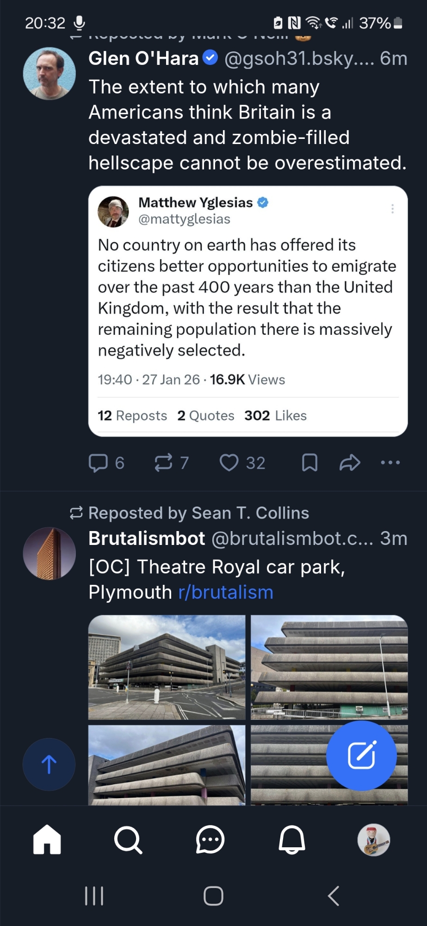
Task: Share Glen O'Hara's post
Action: (x=350, y=463)
